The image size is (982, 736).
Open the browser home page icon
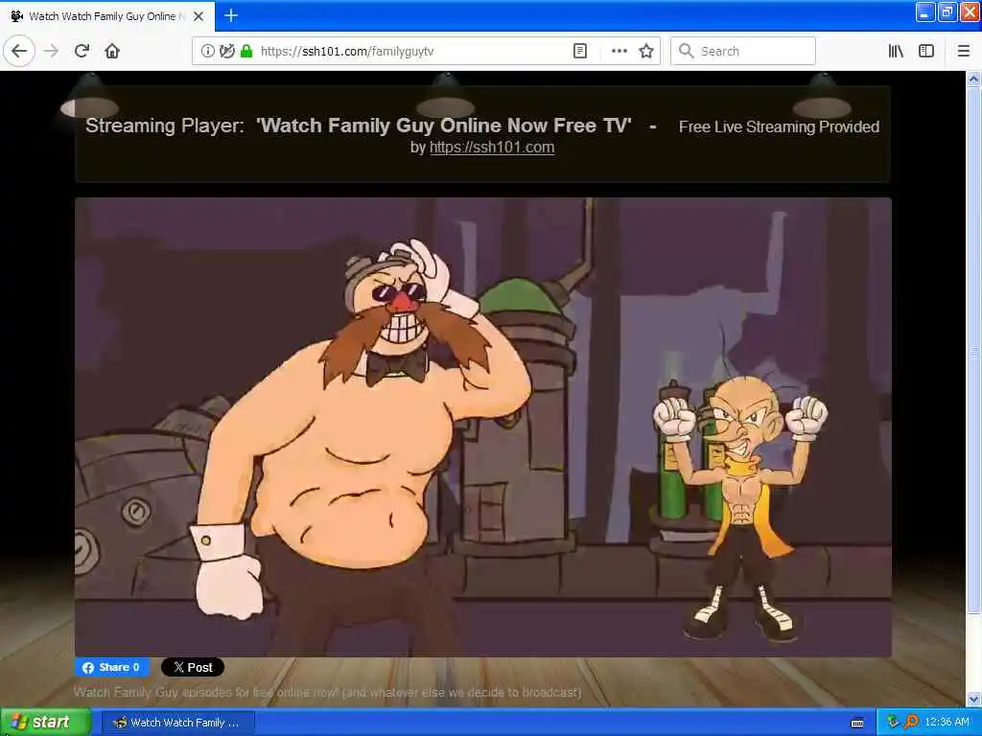(x=112, y=51)
